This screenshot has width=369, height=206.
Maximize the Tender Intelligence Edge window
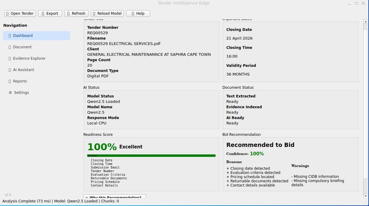coord(357,4)
